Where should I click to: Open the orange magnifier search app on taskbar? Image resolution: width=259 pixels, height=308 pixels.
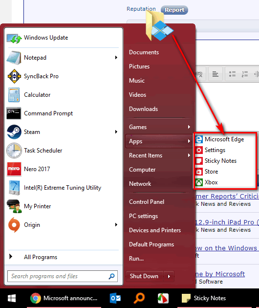pyautogui.click(x=139, y=298)
